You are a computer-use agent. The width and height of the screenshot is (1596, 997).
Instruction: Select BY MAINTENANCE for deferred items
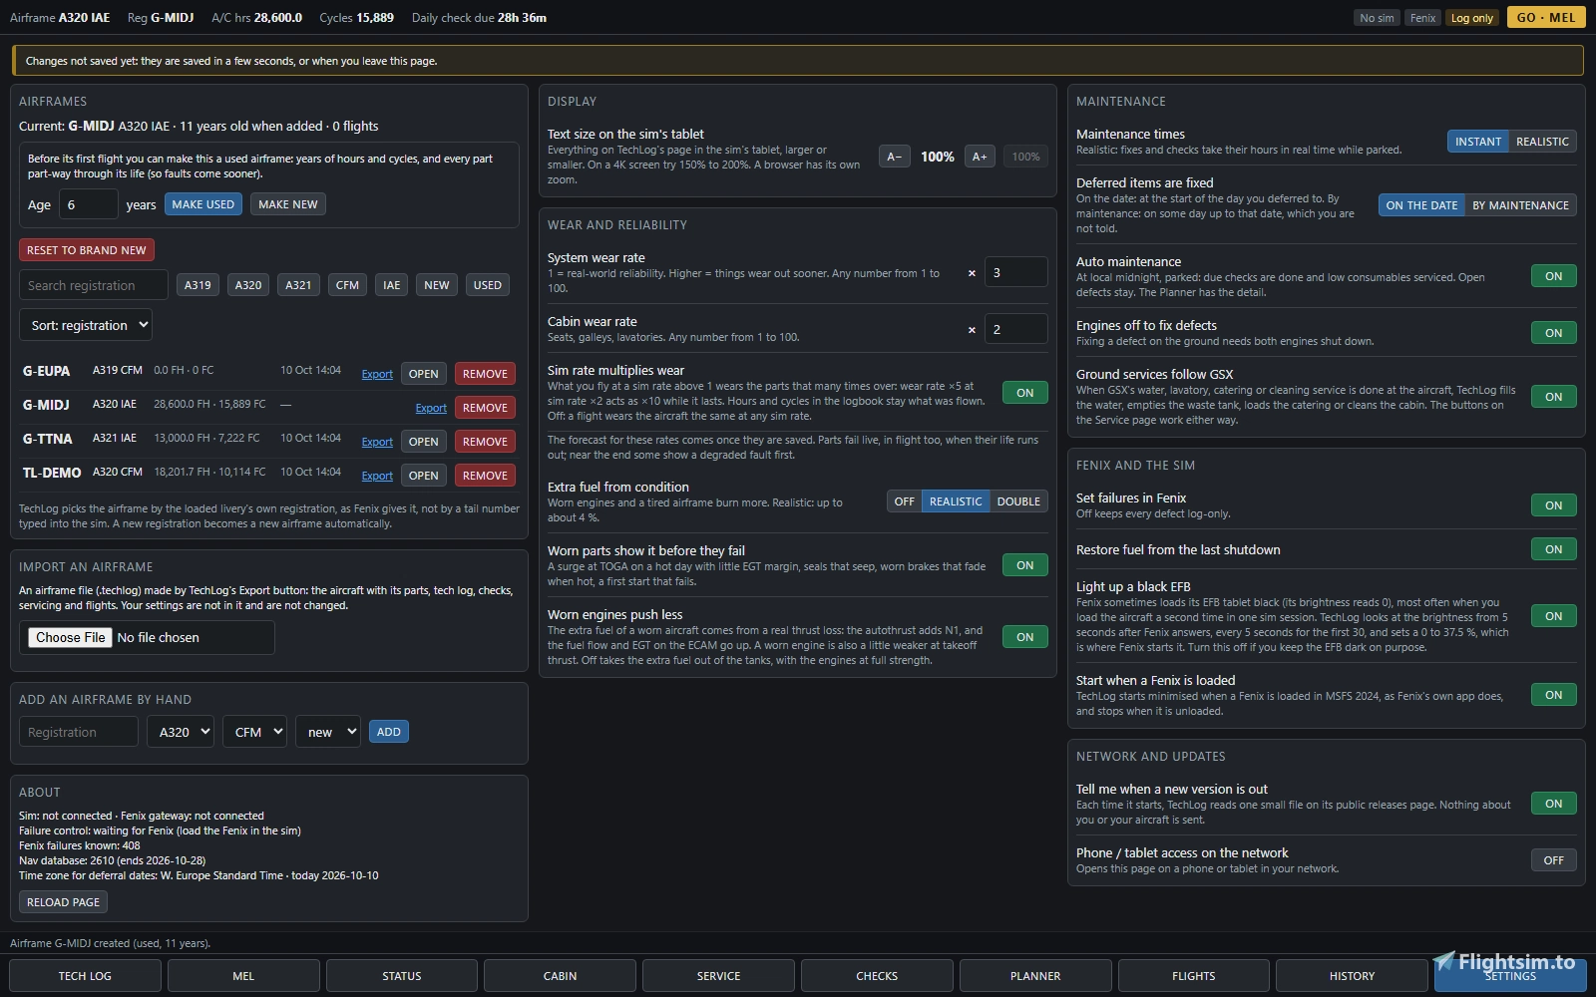(1520, 205)
